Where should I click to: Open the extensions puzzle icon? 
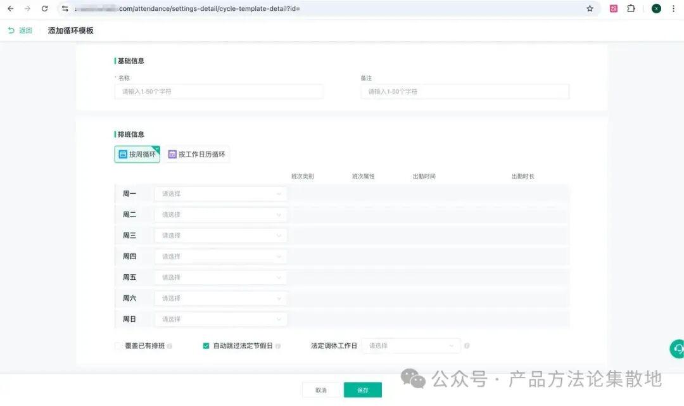click(x=631, y=9)
